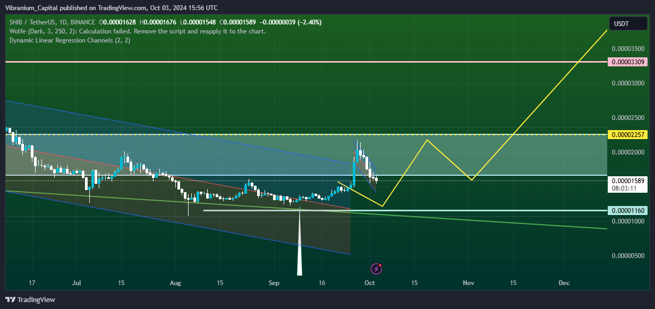Click the lightning bolt event icon near Oct
This screenshot has height=309, width=655.
(376, 269)
